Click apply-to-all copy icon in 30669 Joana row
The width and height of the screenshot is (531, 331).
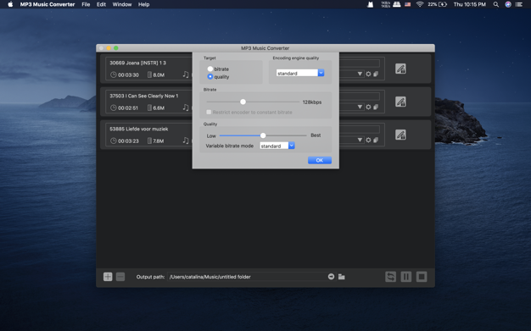pyautogui.click(x=376, y=74)
